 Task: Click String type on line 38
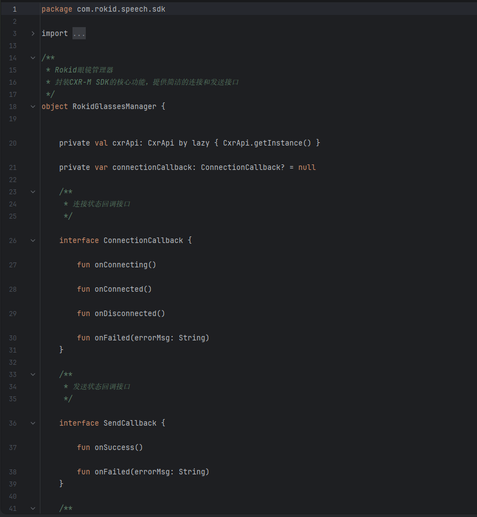(192, 472)
